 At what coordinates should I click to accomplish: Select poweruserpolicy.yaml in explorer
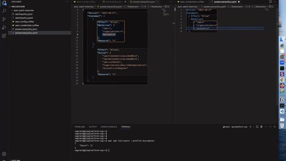point(26,33)
